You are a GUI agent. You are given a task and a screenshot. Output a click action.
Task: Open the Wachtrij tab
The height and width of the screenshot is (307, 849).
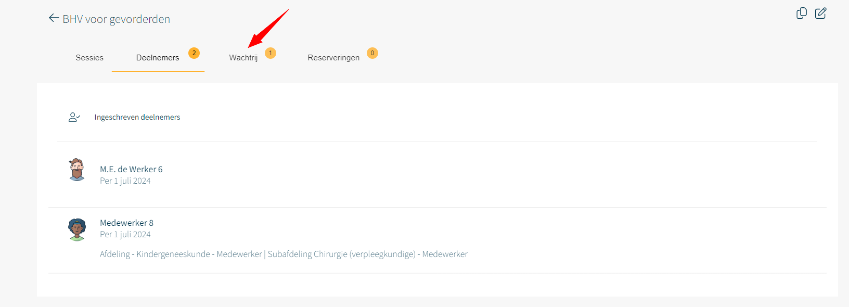[x=243, y=58]
